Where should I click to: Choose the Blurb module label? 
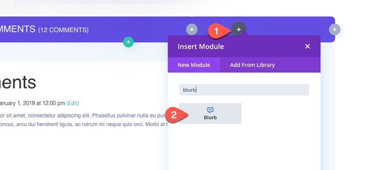pyautogui.click(x=210, y=117)
